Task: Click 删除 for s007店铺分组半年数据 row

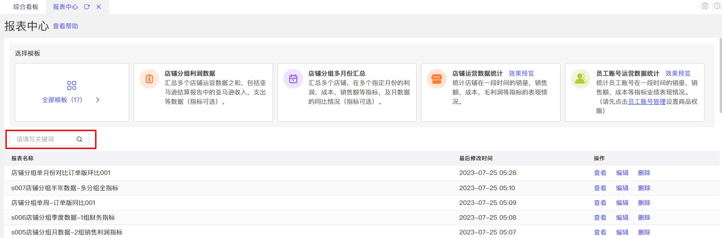Action: coord(644,188)
